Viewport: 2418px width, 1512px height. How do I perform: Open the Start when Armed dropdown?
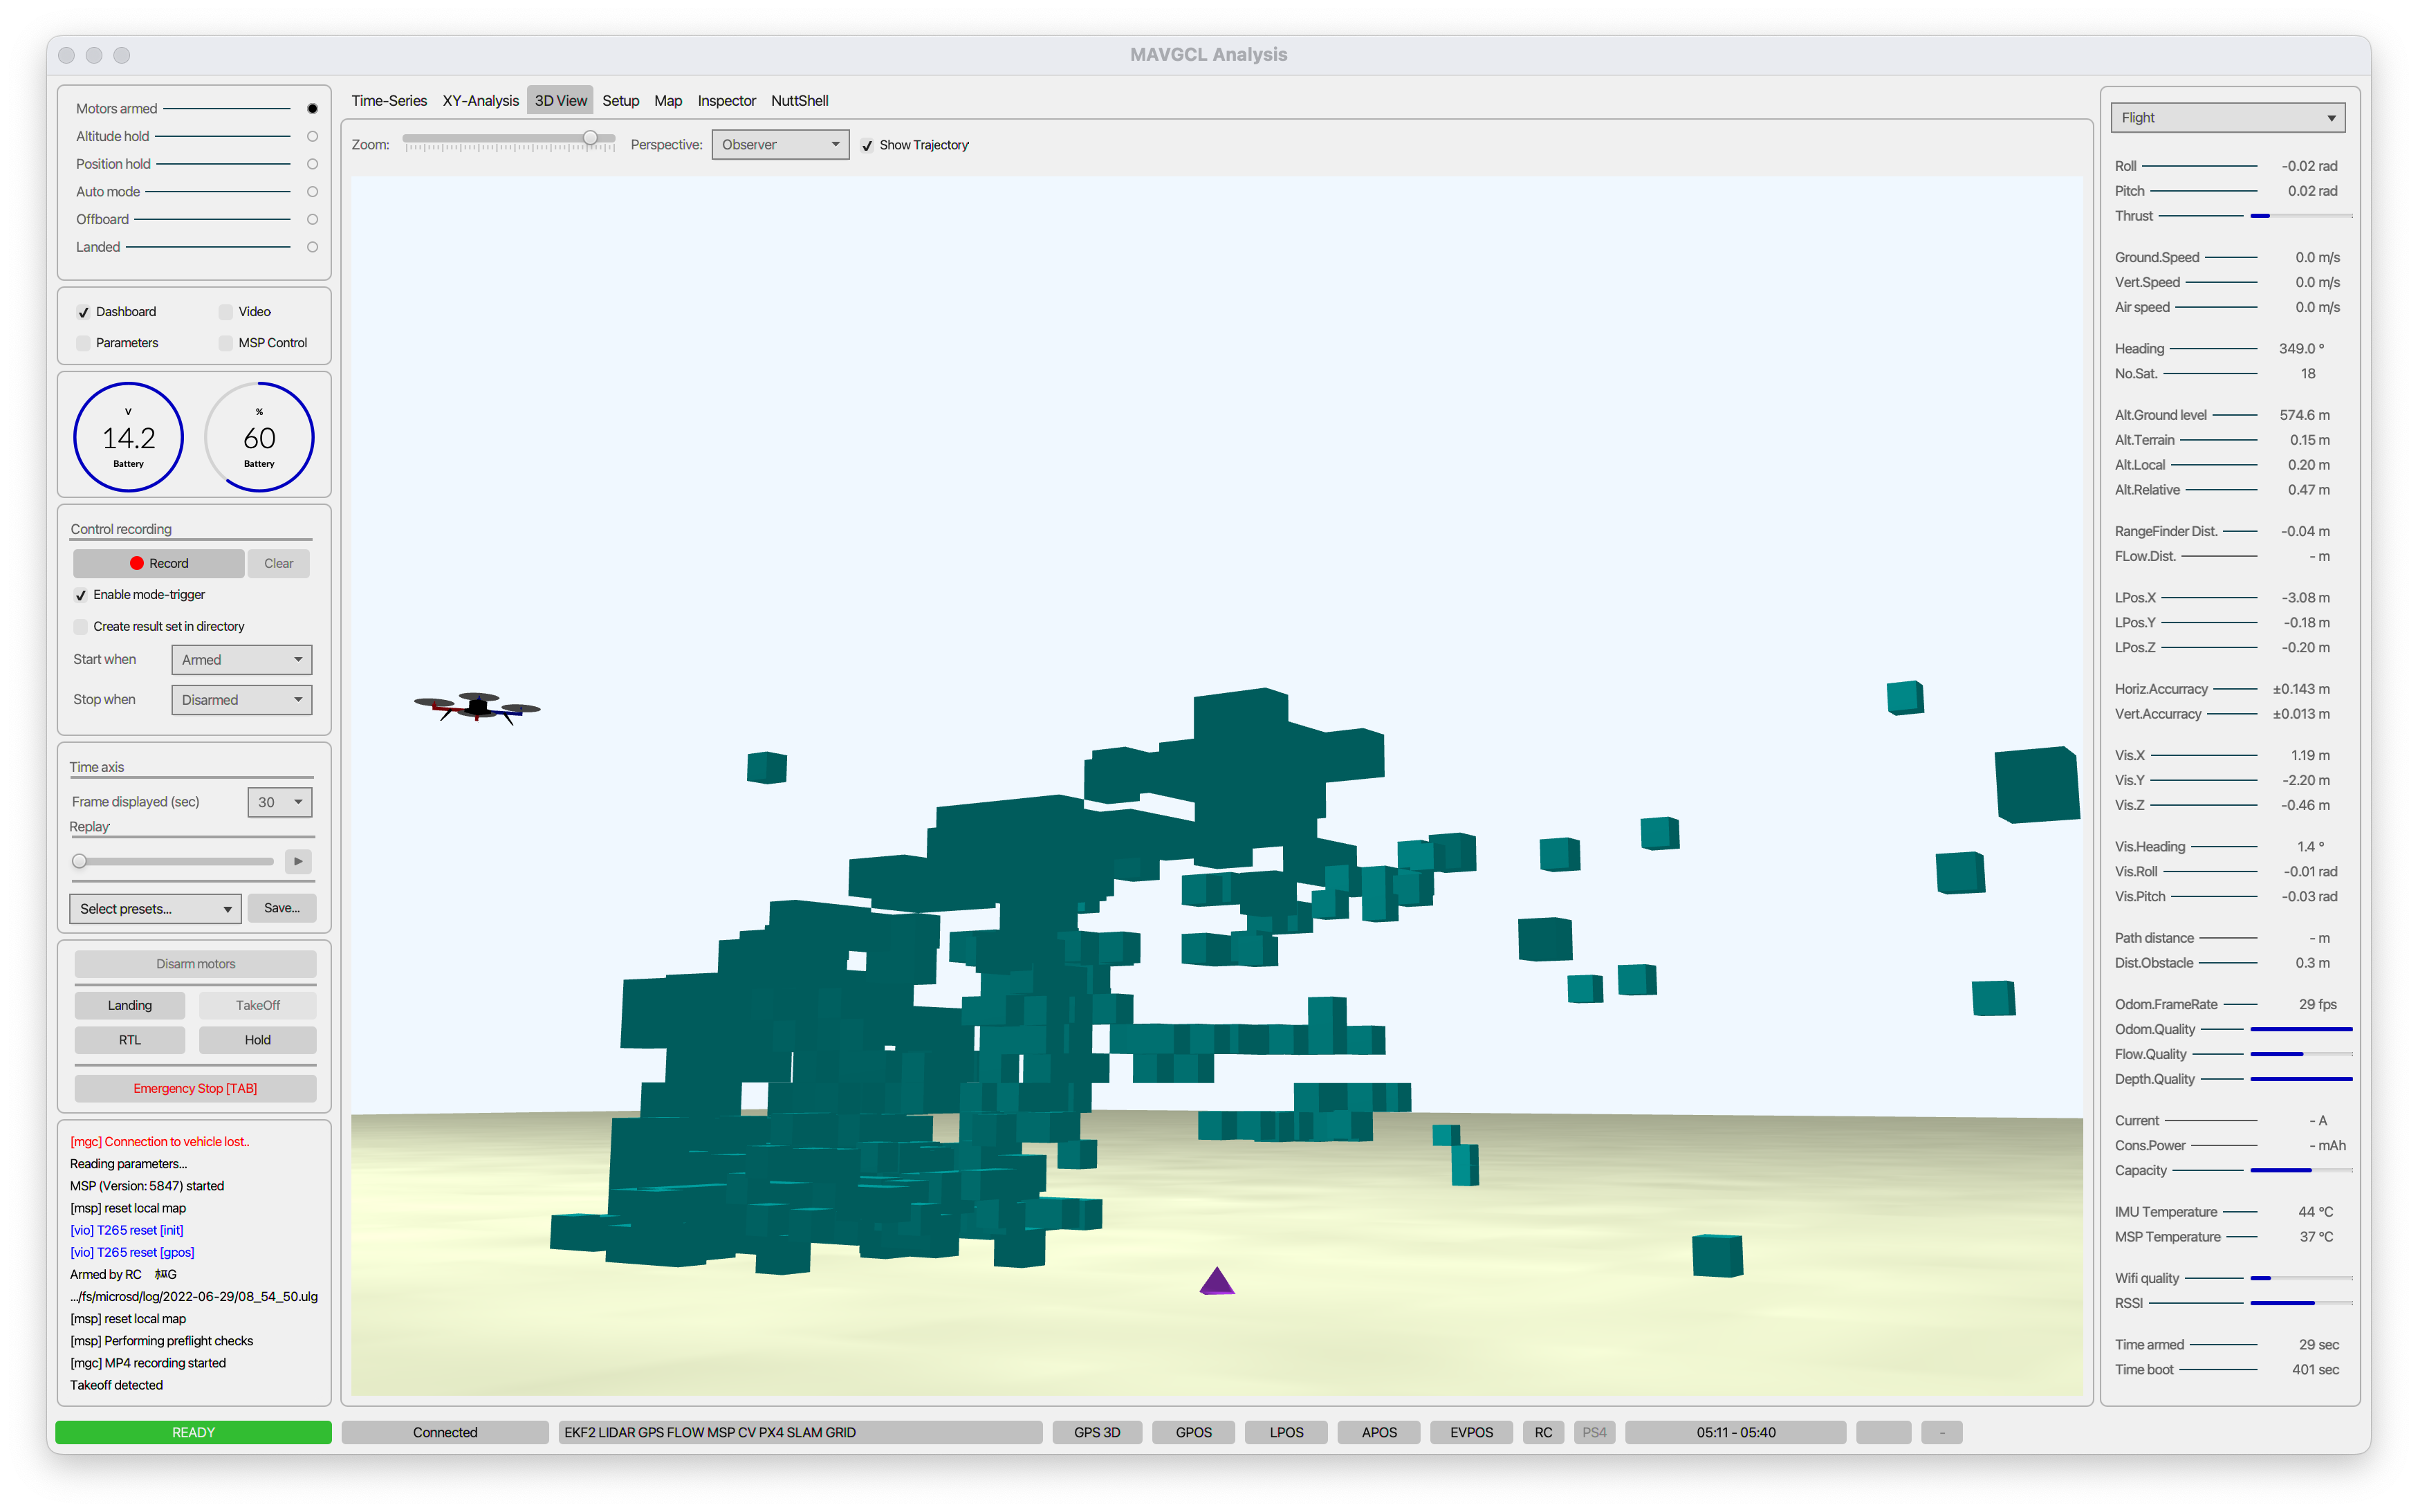(241, 660)
